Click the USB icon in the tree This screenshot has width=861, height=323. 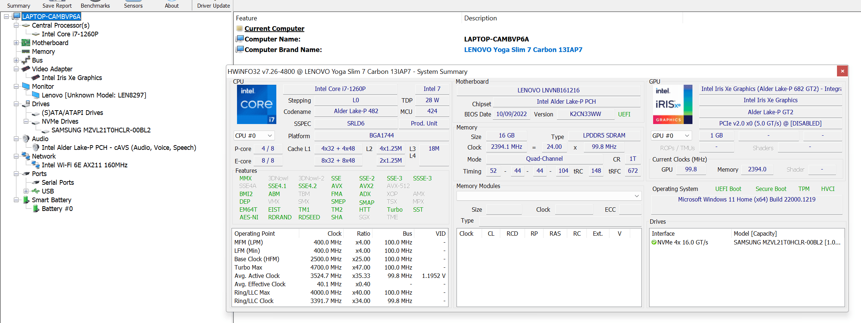point(36,191)
